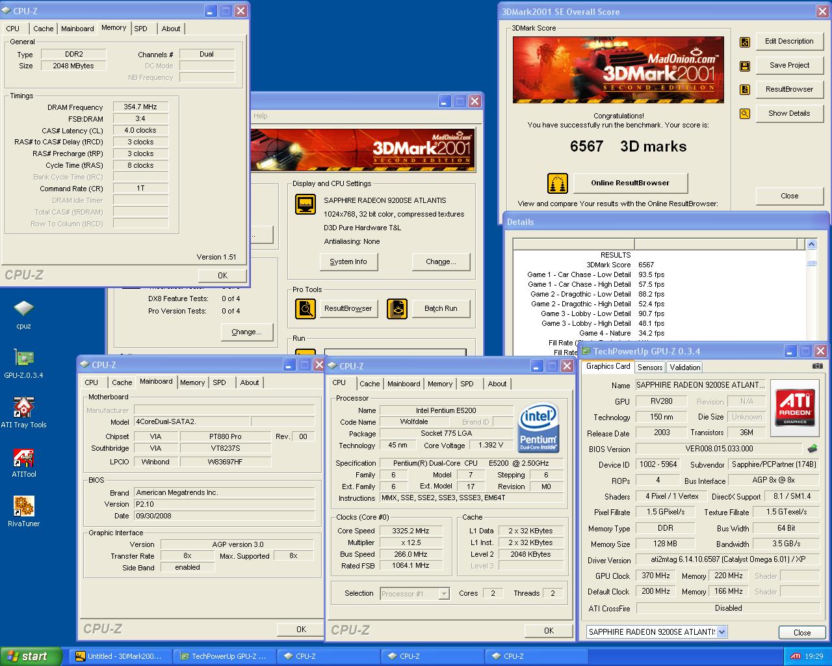Click the Edit Description notepad icon
Screen dimensions: 832x666
pyautogui.click(x=745, y=42)
